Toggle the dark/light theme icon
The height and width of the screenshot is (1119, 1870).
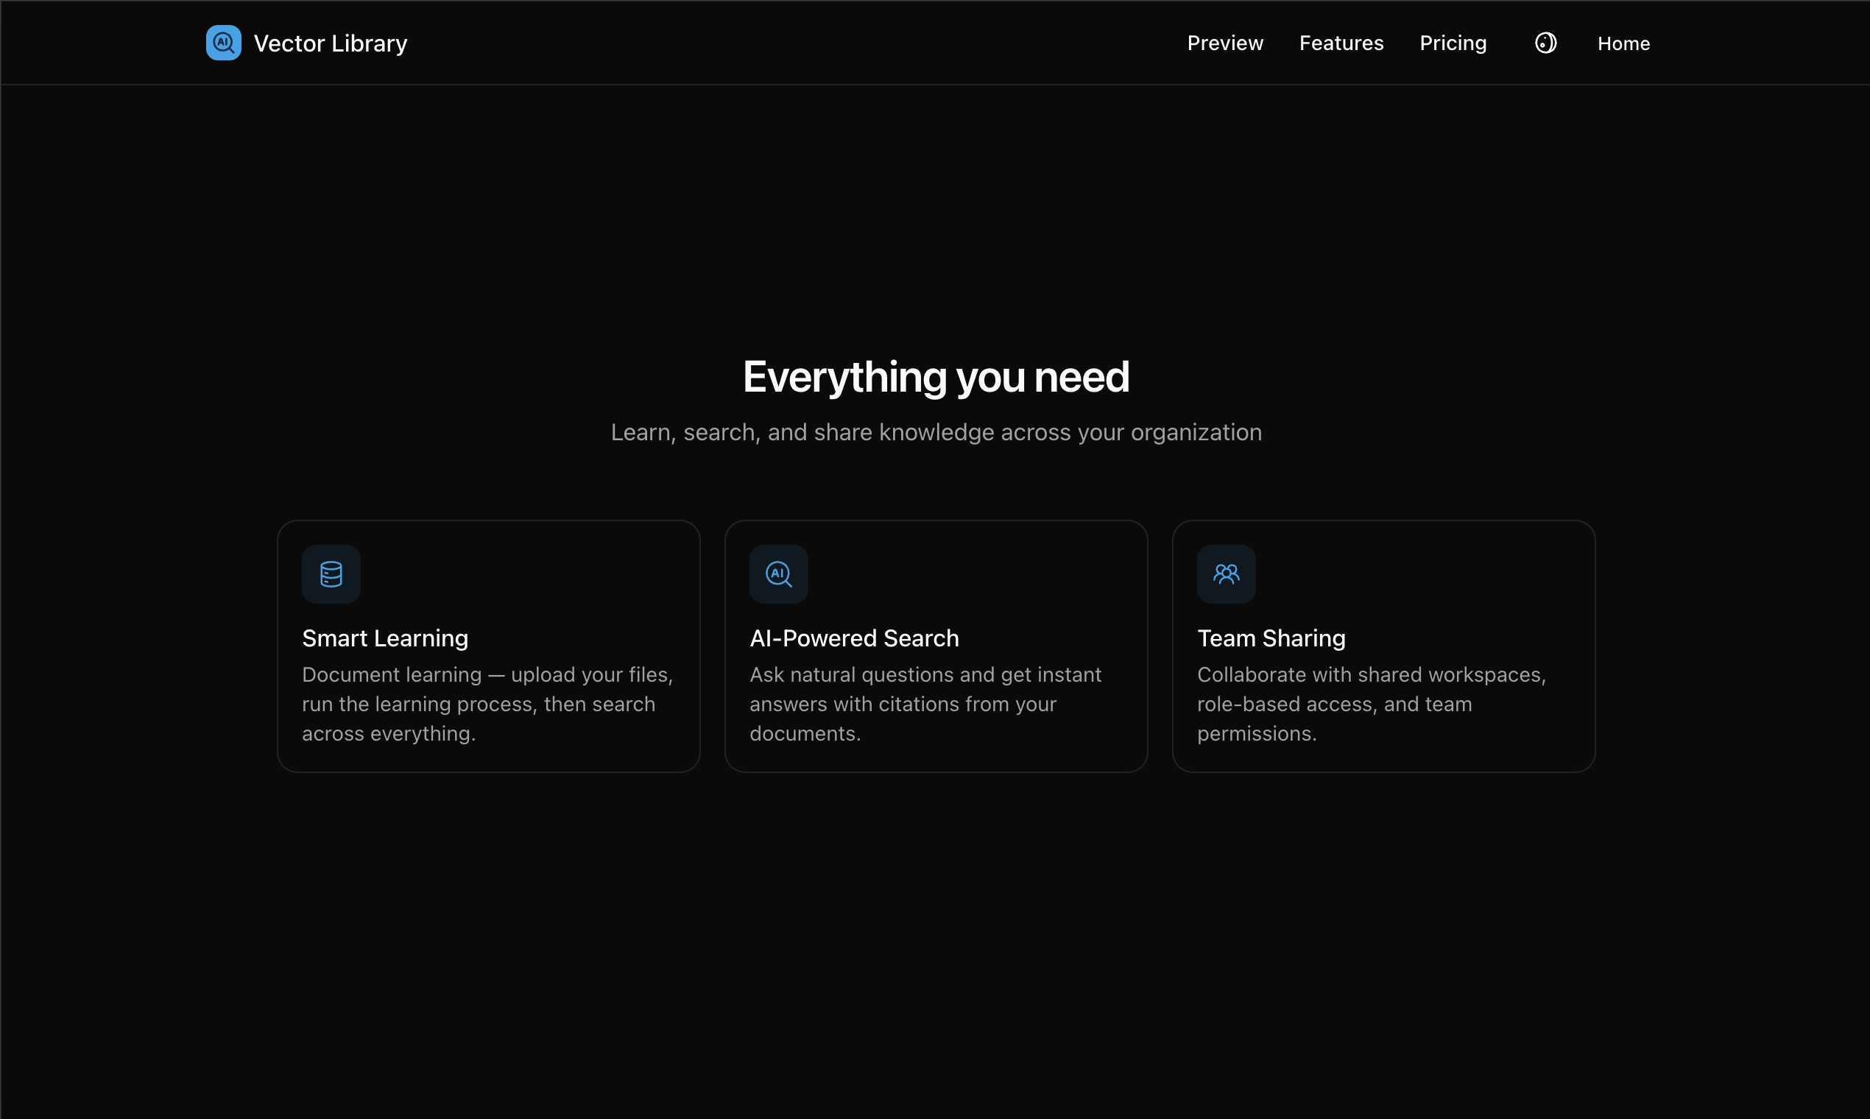1545,43
